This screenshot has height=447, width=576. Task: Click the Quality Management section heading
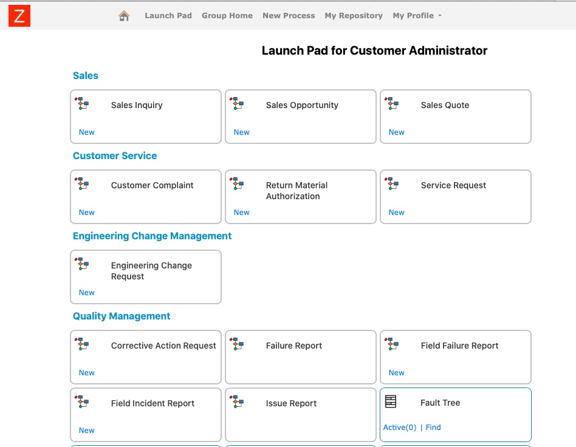coord(122,316)
